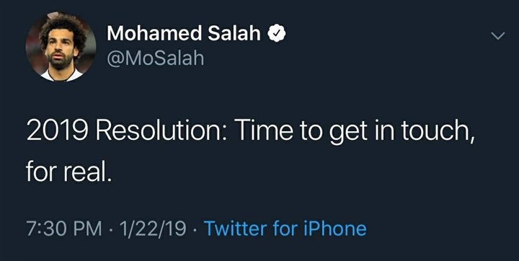Viewport: 519px width, 261px height.
Task: Click the 1/22/19 date
Action: [153, 229]
